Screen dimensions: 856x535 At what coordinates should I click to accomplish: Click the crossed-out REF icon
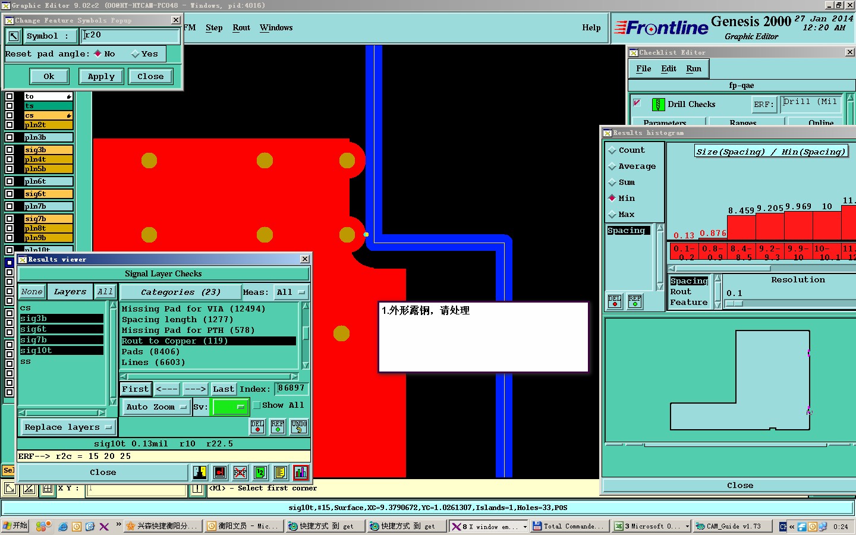[240, 473]
